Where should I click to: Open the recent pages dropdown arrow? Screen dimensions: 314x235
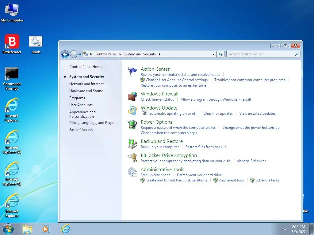pos(80,54)
